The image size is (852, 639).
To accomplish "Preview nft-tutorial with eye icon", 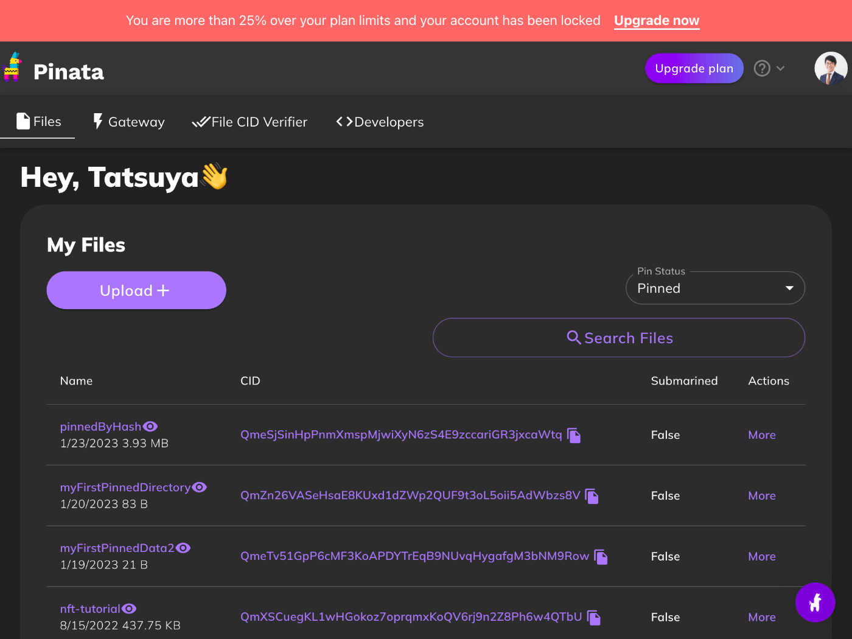I will (129, 609).
